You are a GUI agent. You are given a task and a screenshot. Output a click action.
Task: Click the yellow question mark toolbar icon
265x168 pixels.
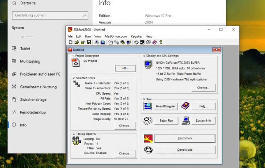coord(161,42)
